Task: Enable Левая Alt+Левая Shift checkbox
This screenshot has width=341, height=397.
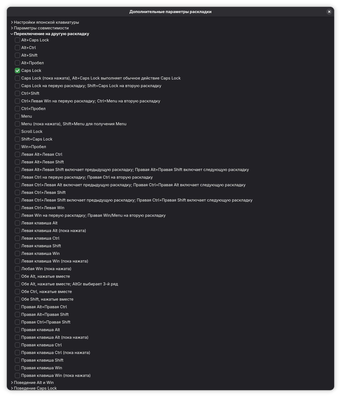Action: (17, 162)
